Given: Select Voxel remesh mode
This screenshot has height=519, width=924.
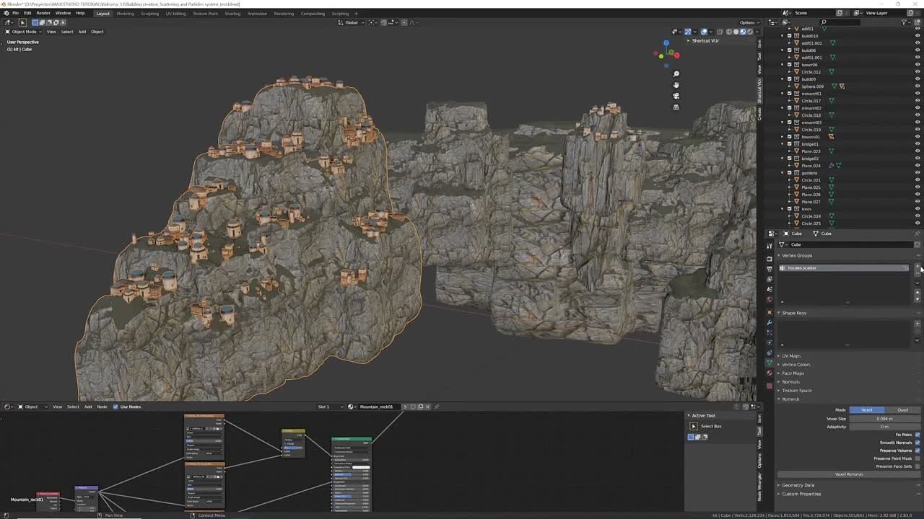Looking at the screenshot, I should point(867,410).
